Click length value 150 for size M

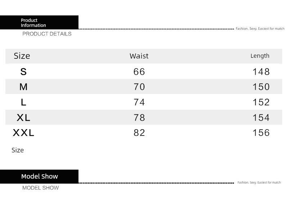point(261,87)
